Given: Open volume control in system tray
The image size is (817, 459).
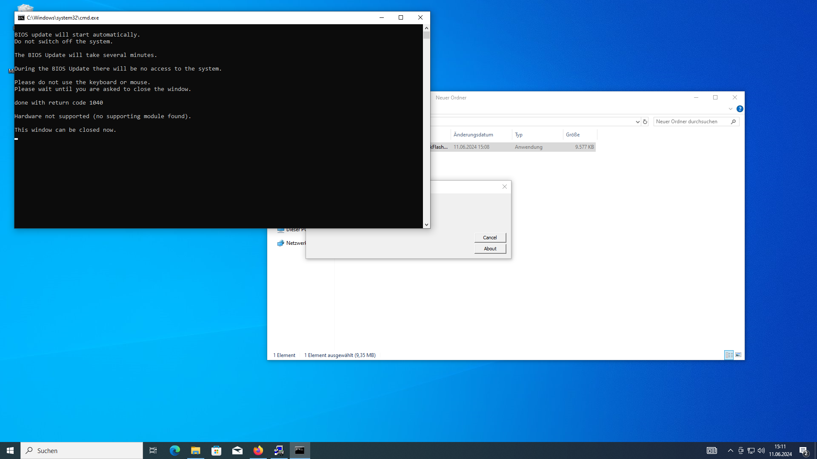Looking at the screenshot, I should 761,450.
